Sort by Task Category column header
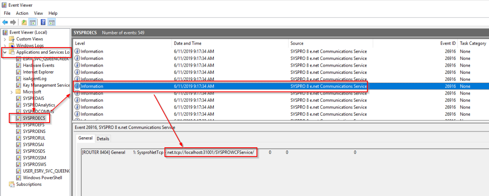Image resolution: width=489 pixels, height=196 pixels. [x=473, y=43]
